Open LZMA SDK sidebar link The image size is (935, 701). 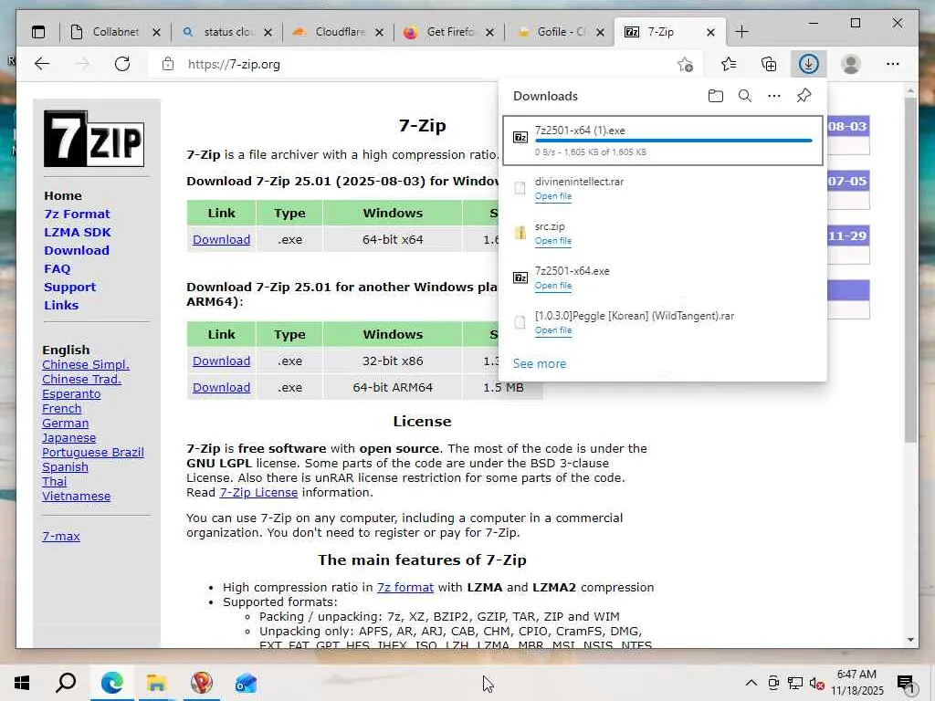coord(77,233)
